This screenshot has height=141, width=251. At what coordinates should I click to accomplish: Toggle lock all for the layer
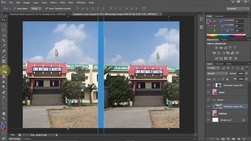point(227,79)
